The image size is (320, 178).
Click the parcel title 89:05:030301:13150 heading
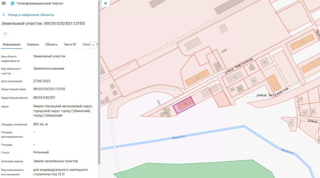point(43,23)
